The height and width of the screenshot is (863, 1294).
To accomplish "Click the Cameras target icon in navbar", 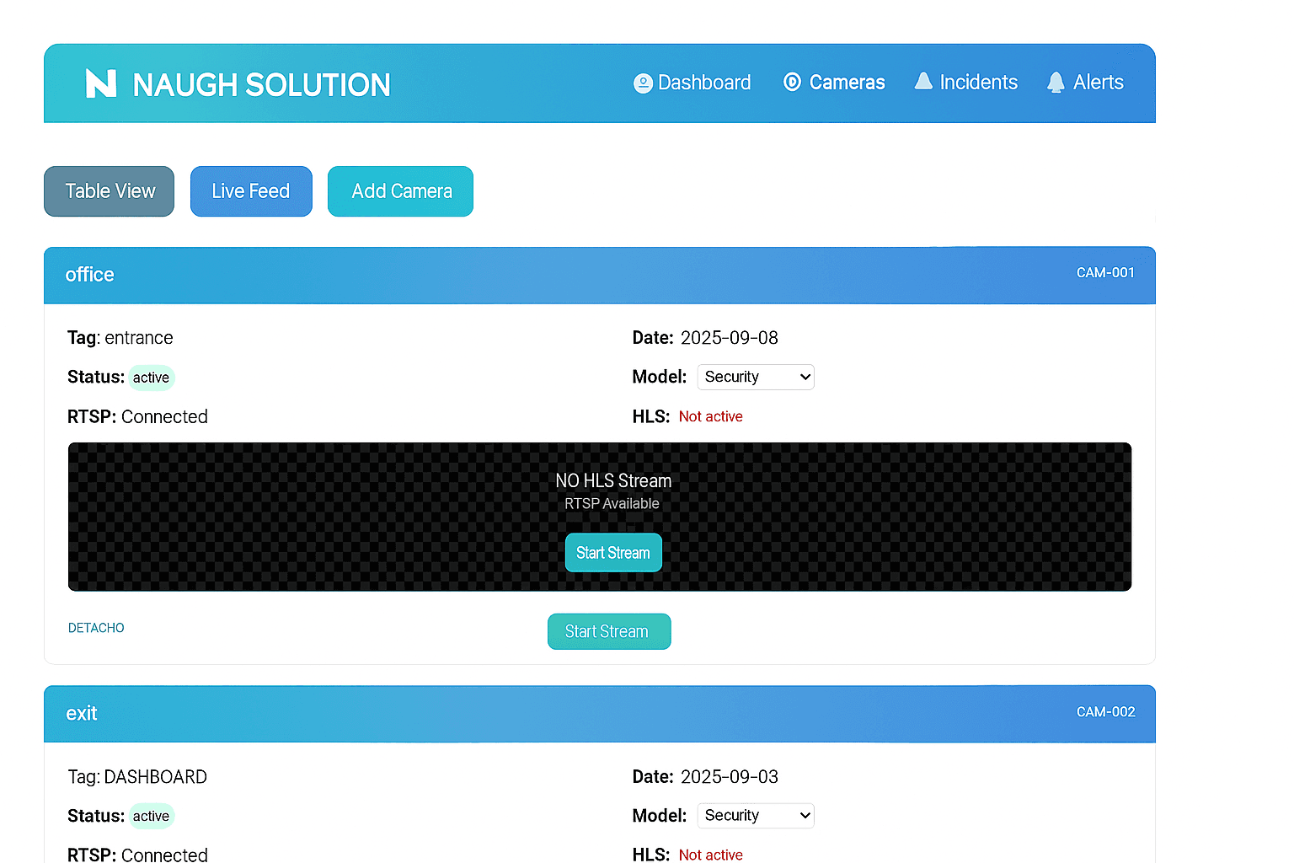I will pos(792,82).
